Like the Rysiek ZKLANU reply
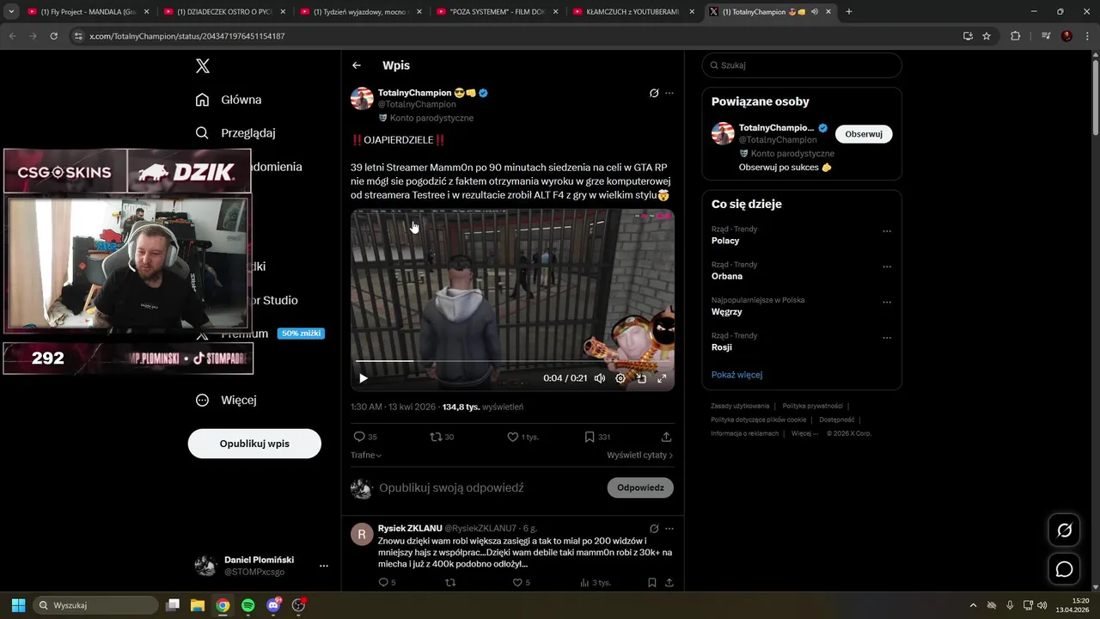1100x619 pixels. point(521,583)
